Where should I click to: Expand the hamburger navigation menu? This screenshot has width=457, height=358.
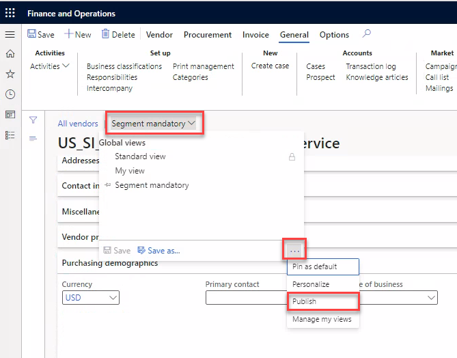tap(10, 34)
